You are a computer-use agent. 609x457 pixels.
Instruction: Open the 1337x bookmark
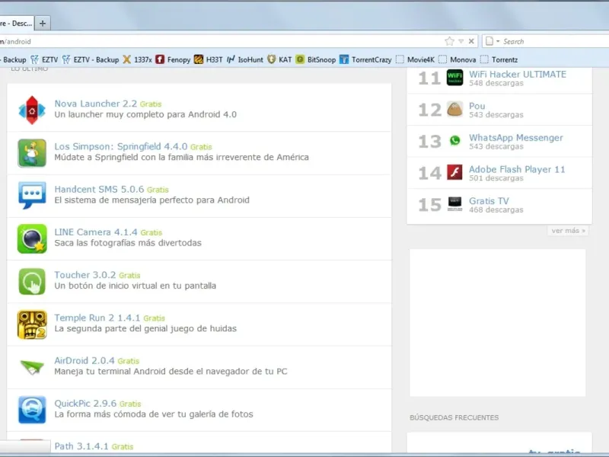click(137, 59)
